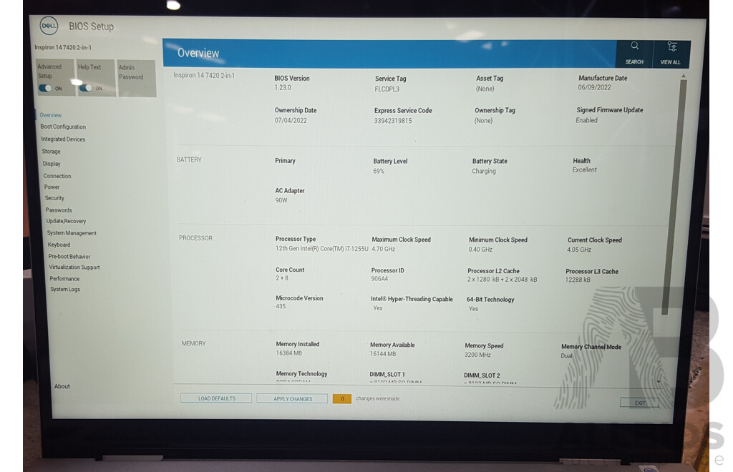Click Processor Type i7-1255U text
Screen dimensions: 733x472
[321, 249]
